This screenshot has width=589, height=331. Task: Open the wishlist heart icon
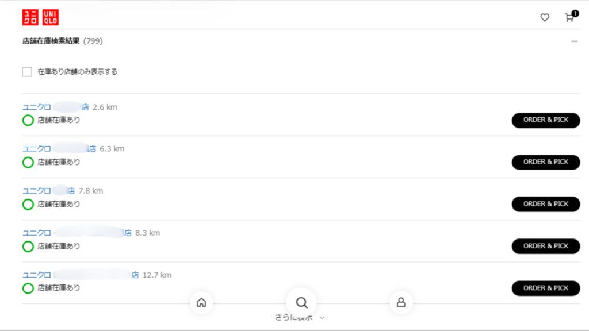[x=545, y=18]
